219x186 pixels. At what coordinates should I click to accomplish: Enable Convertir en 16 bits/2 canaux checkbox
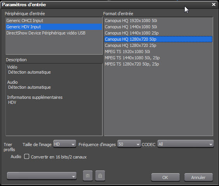pos(26,157)
